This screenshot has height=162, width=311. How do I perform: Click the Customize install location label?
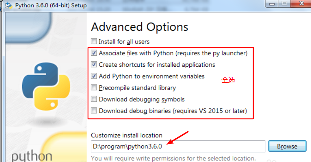(x=126, y=135)
